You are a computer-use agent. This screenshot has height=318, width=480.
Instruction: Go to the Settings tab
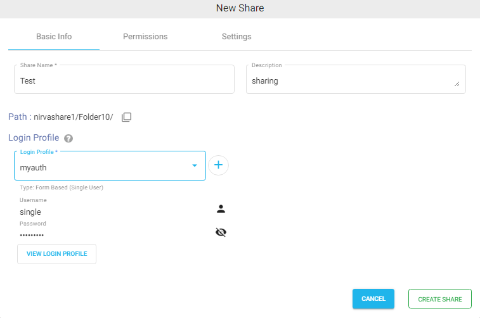[x=237, y=37]
